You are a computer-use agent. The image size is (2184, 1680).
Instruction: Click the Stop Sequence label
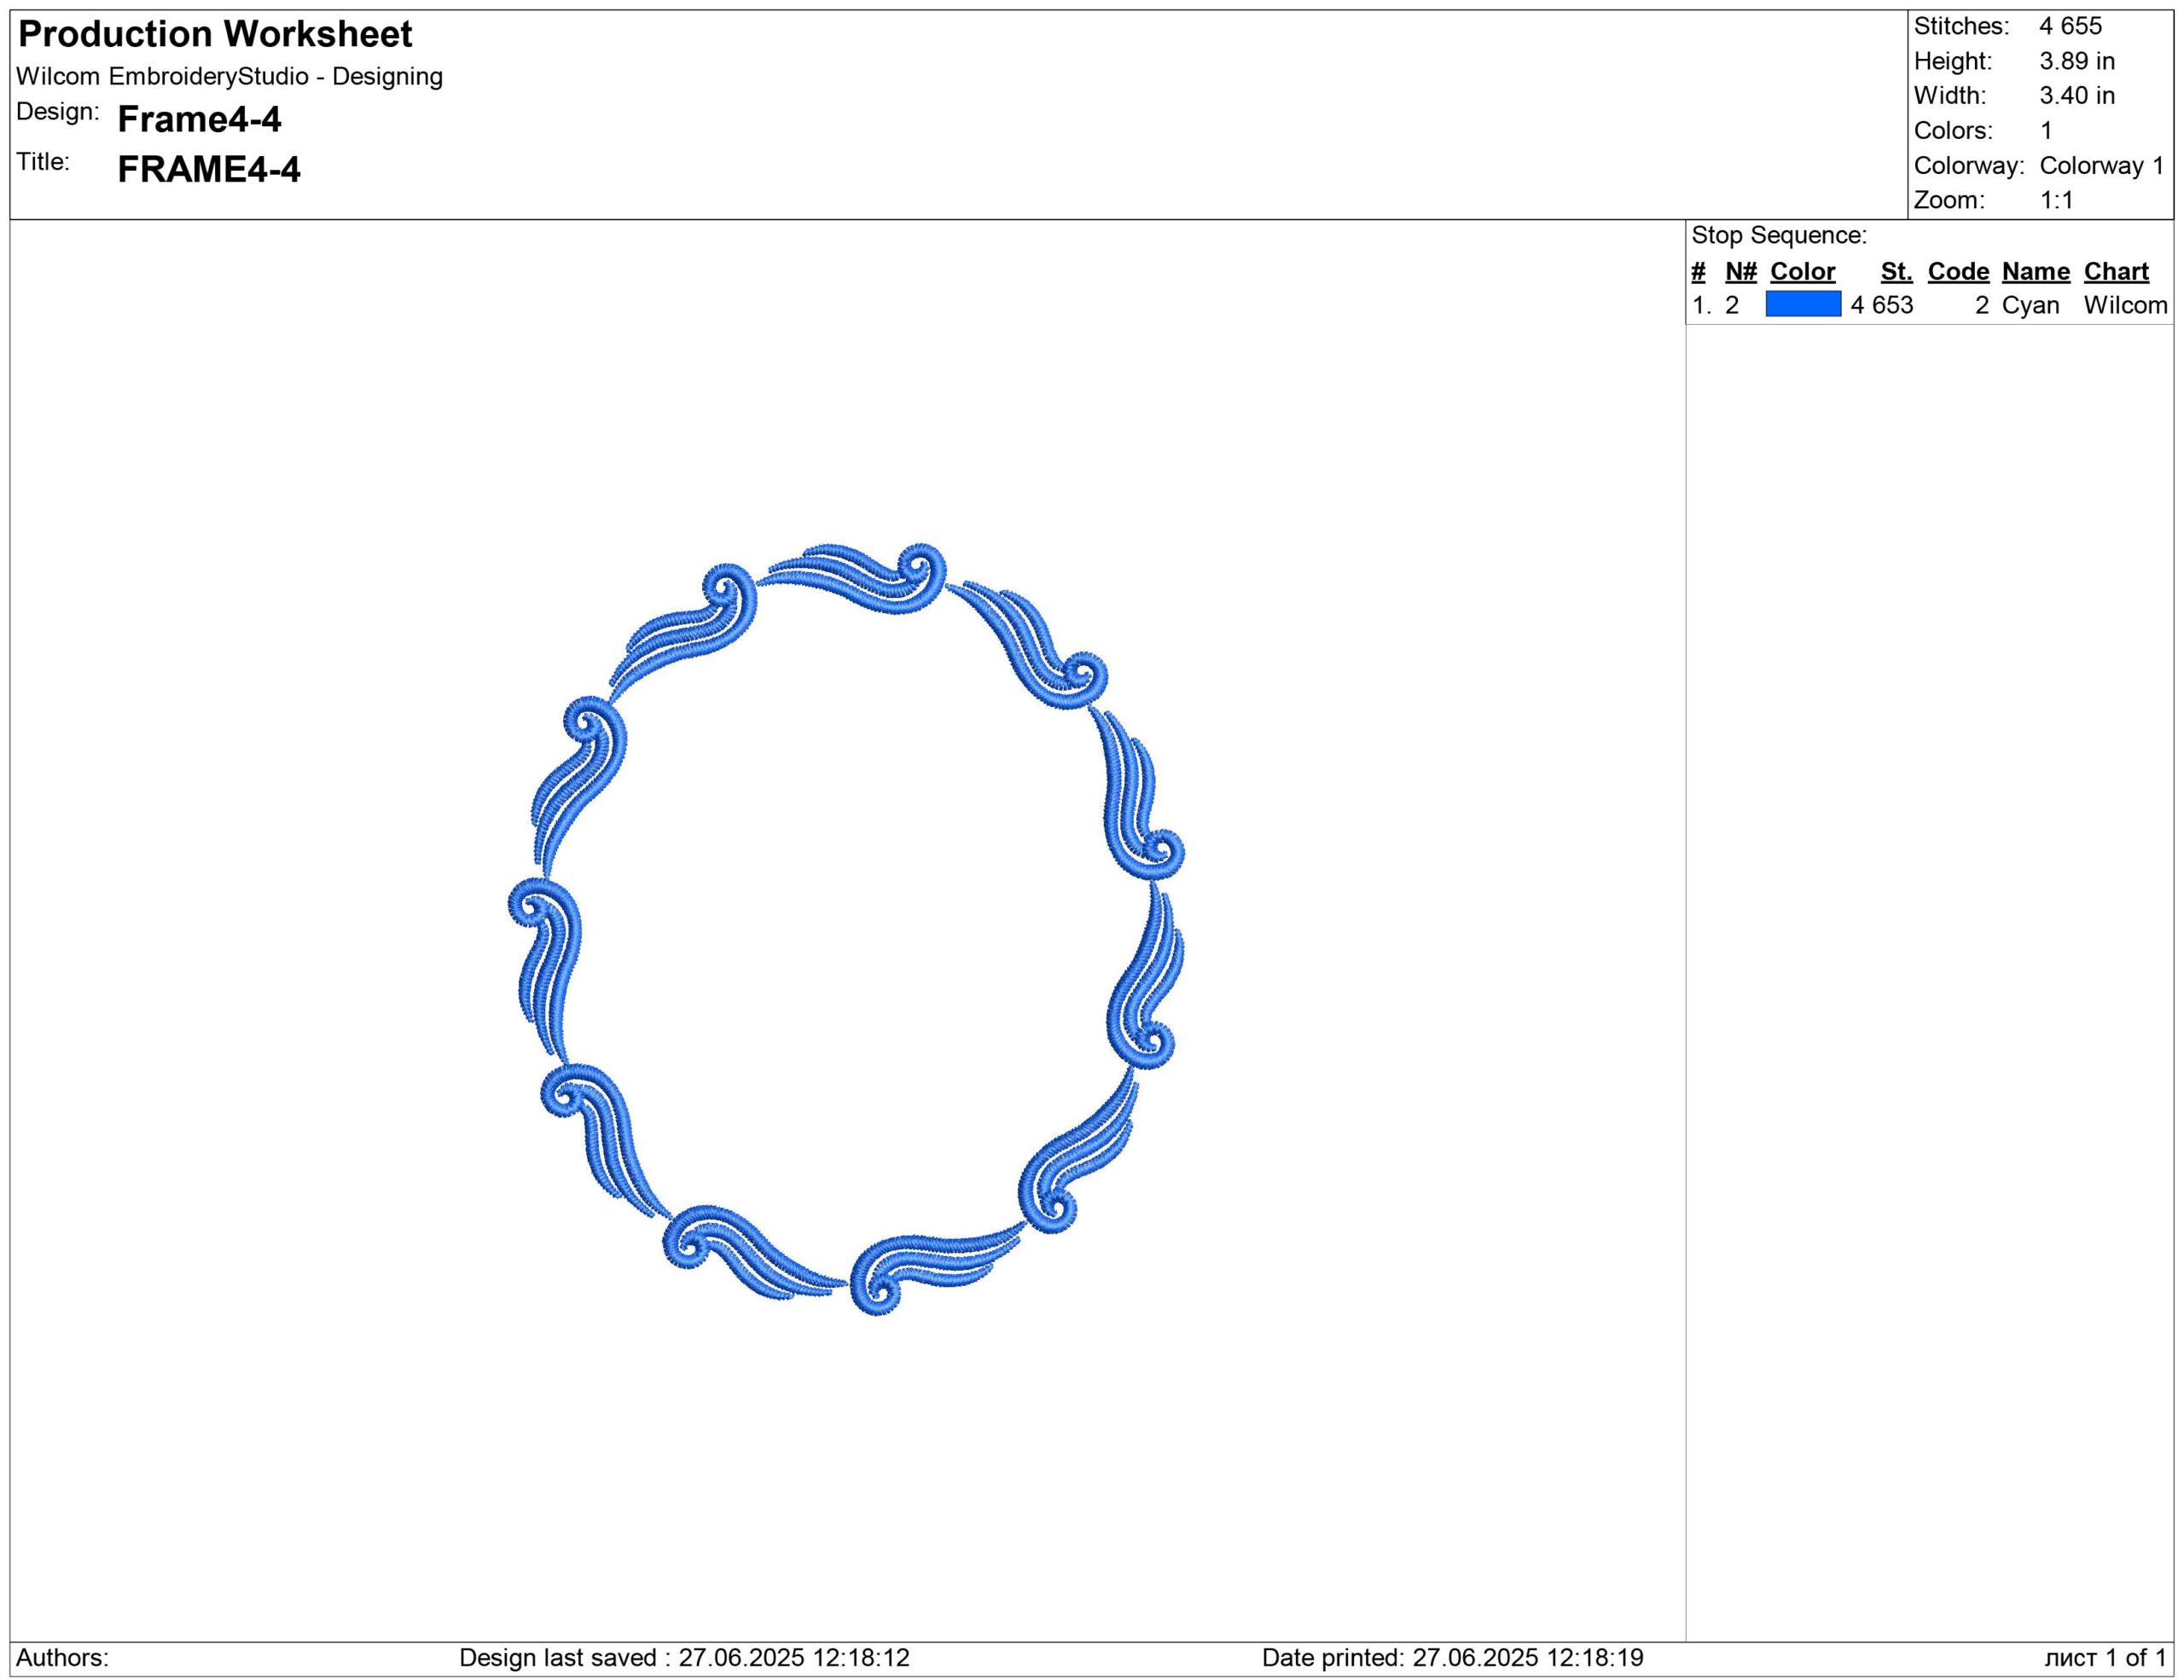point(1779,236)
